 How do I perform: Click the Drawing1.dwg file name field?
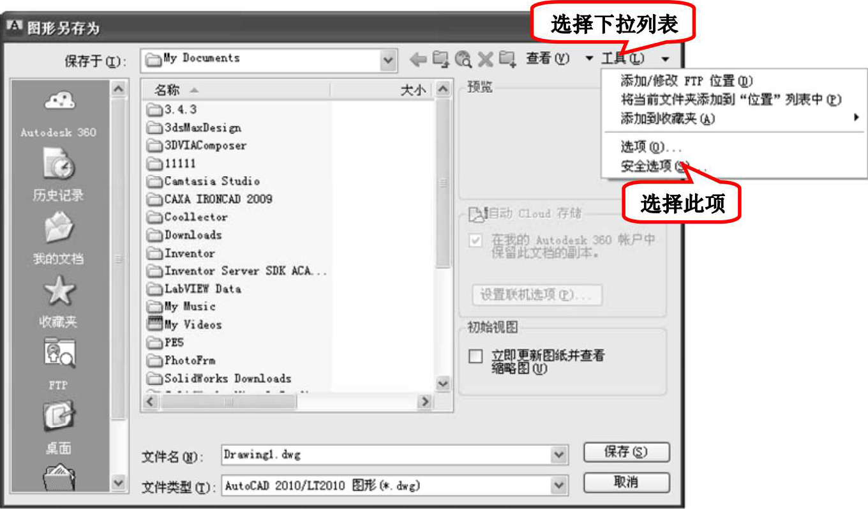click(x=386, y=455)
